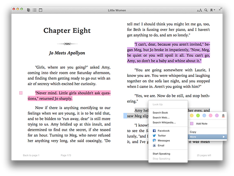Click the Twitter bird icon
The height and width of the screenshot is (176, 234).
click(154, 136)
